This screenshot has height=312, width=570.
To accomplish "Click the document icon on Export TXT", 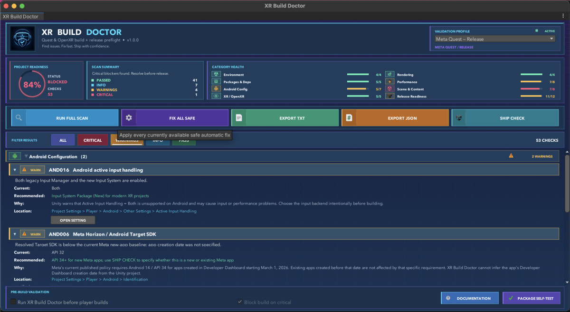I will coord(239,118).
